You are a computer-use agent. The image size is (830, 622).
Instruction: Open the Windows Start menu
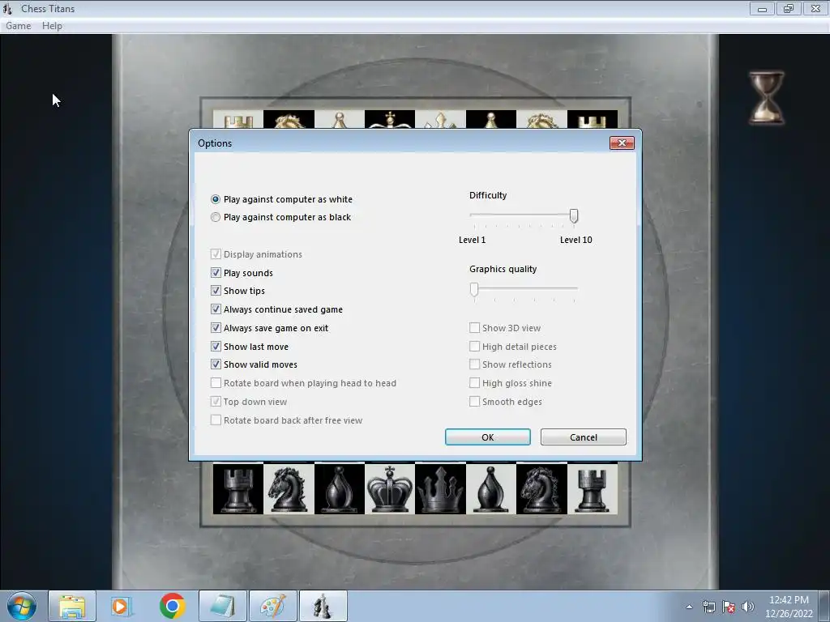coord(22,606)
